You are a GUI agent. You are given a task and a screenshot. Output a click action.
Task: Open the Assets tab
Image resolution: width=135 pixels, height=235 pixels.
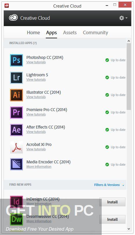point(70,32)
